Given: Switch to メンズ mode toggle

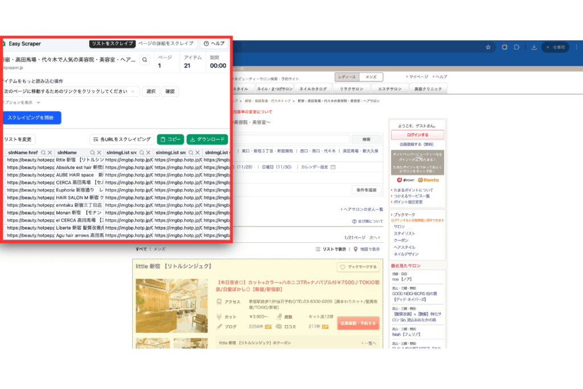Looking at the screenshot, I should point(371,77).
